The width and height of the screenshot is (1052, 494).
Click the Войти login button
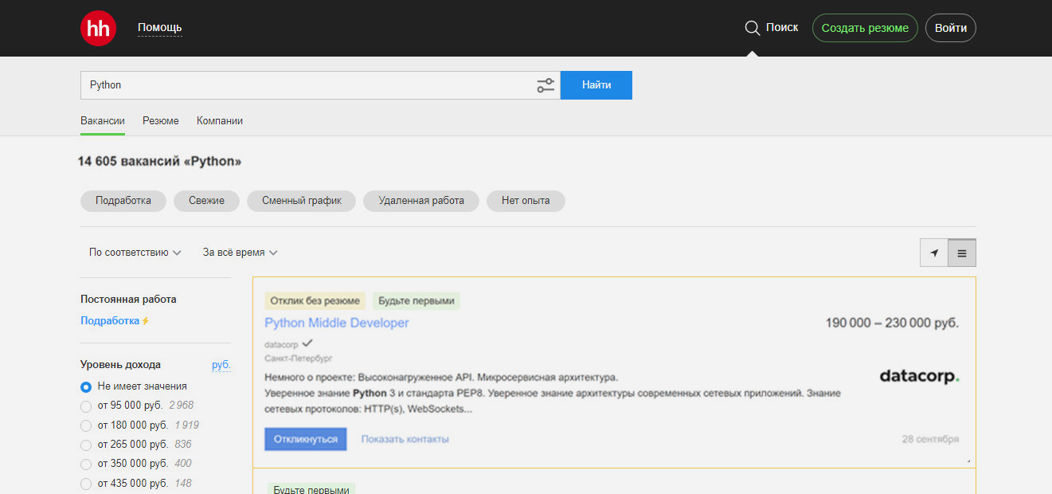[951, 28]
